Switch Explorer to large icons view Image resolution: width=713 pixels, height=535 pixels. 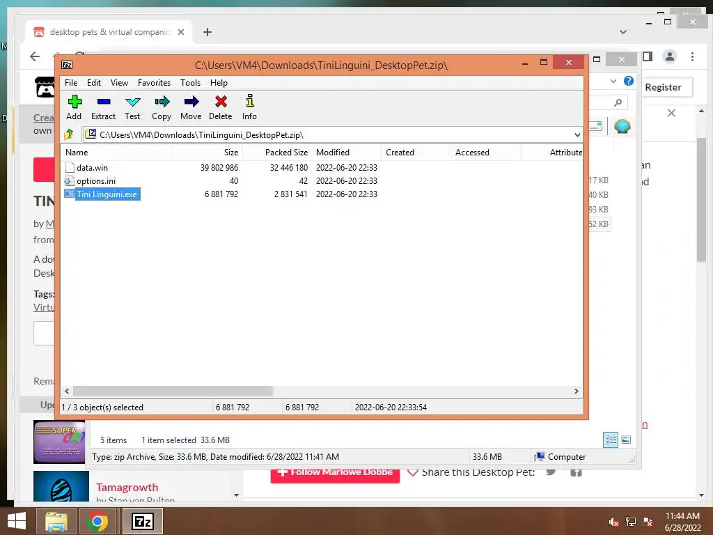click(626, 440)
